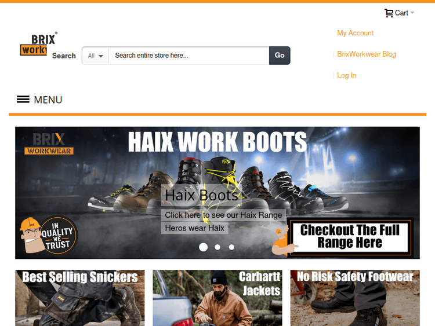
Task: Click the Search label
Action: (64, 56)
